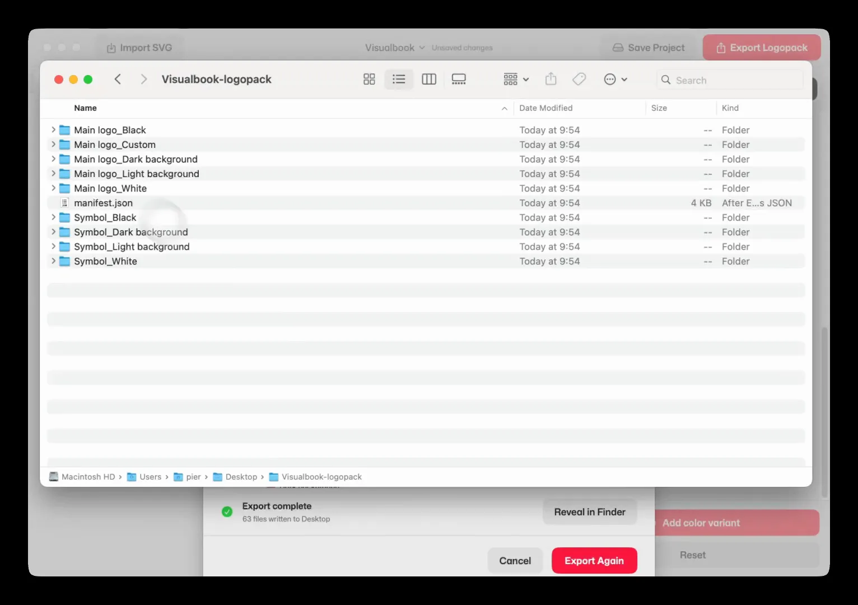Click the Export Again button
Viewport: 858px width, 605px height.
(594, 561)
